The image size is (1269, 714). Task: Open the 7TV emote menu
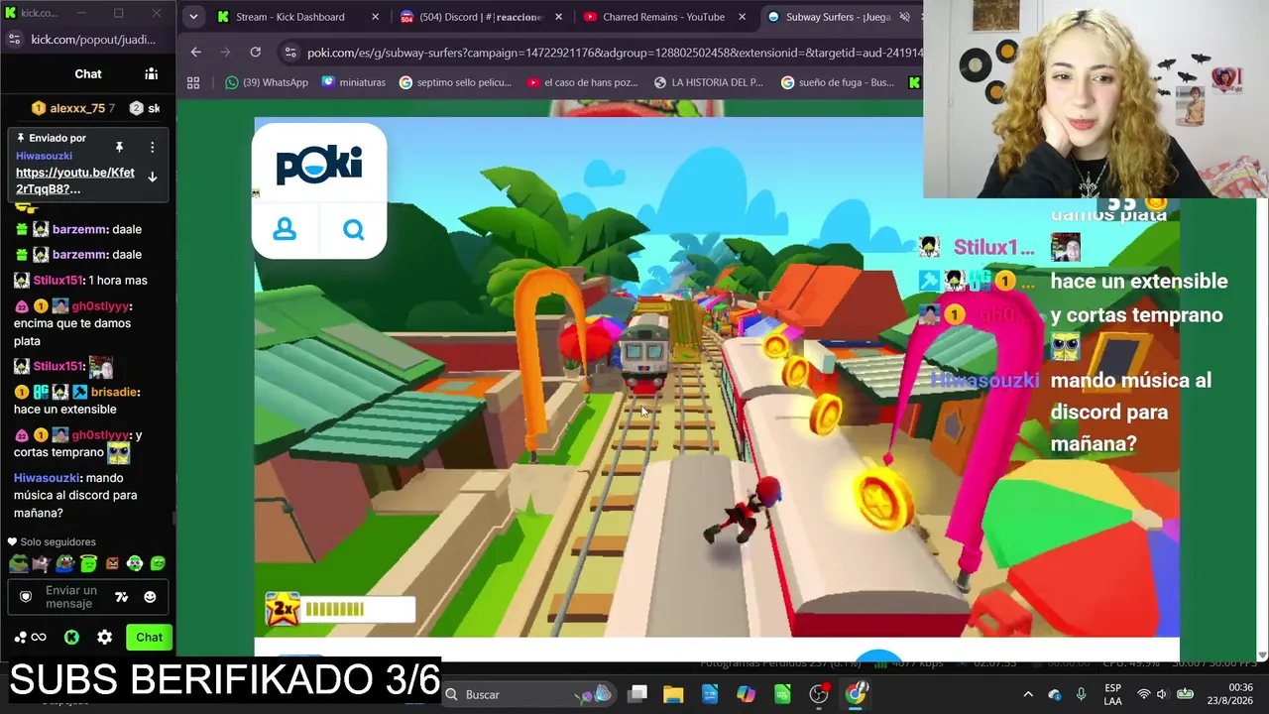[121, 597]
